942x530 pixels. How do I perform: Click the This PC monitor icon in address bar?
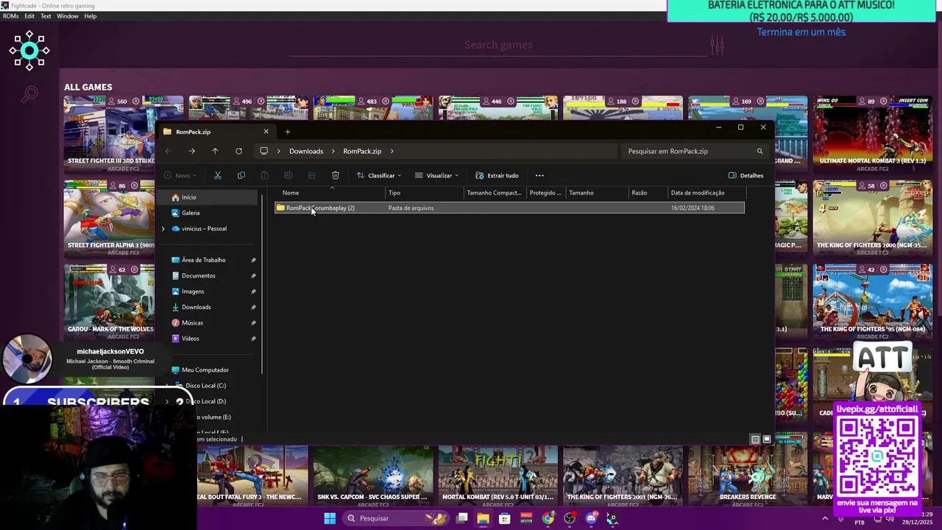[263, 151]
